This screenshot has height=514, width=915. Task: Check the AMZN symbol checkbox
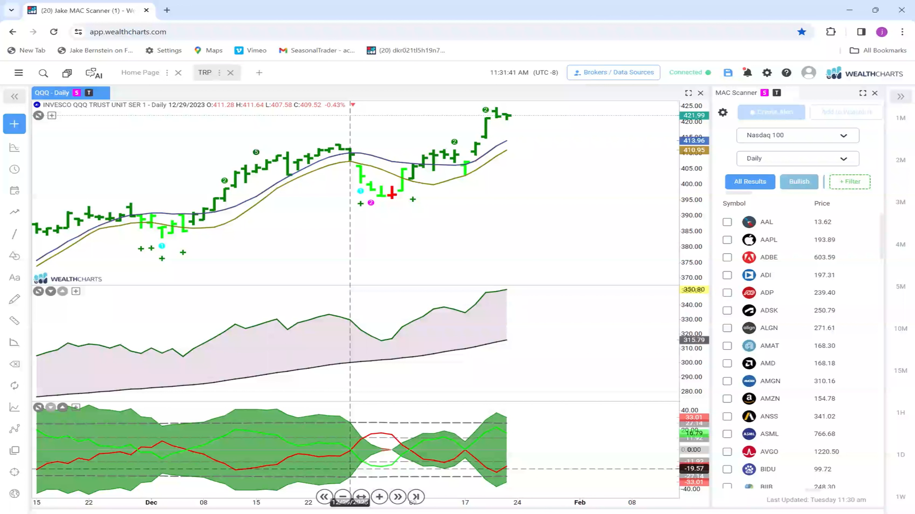click(x=727, y=399)
